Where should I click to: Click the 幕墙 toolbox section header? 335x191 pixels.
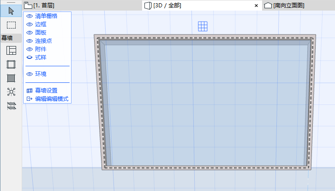click(x=11, y=38)
